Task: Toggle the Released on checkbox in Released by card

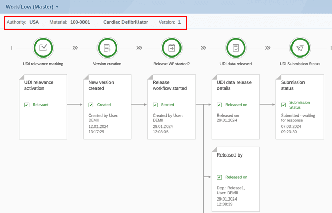Action: click(x=219, y=177)
